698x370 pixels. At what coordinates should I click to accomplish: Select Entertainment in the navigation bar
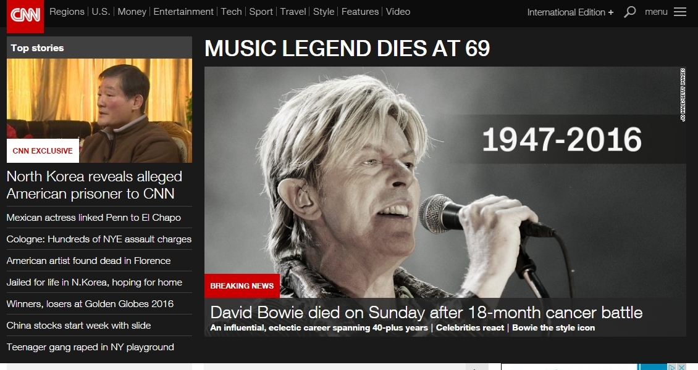[x=183, y=12]
